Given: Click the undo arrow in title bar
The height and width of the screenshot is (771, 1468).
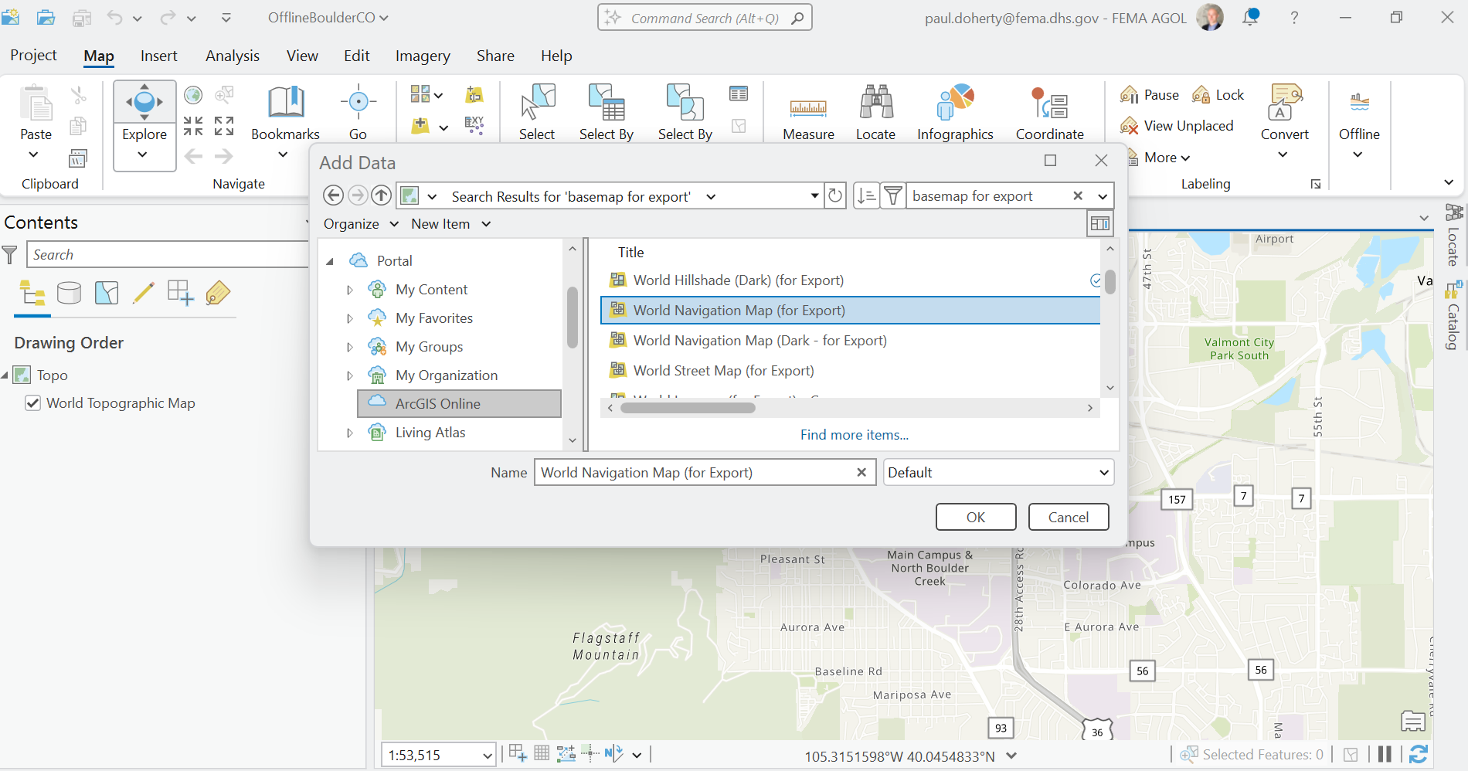Looking at the screenshot, I should [114, 17].
